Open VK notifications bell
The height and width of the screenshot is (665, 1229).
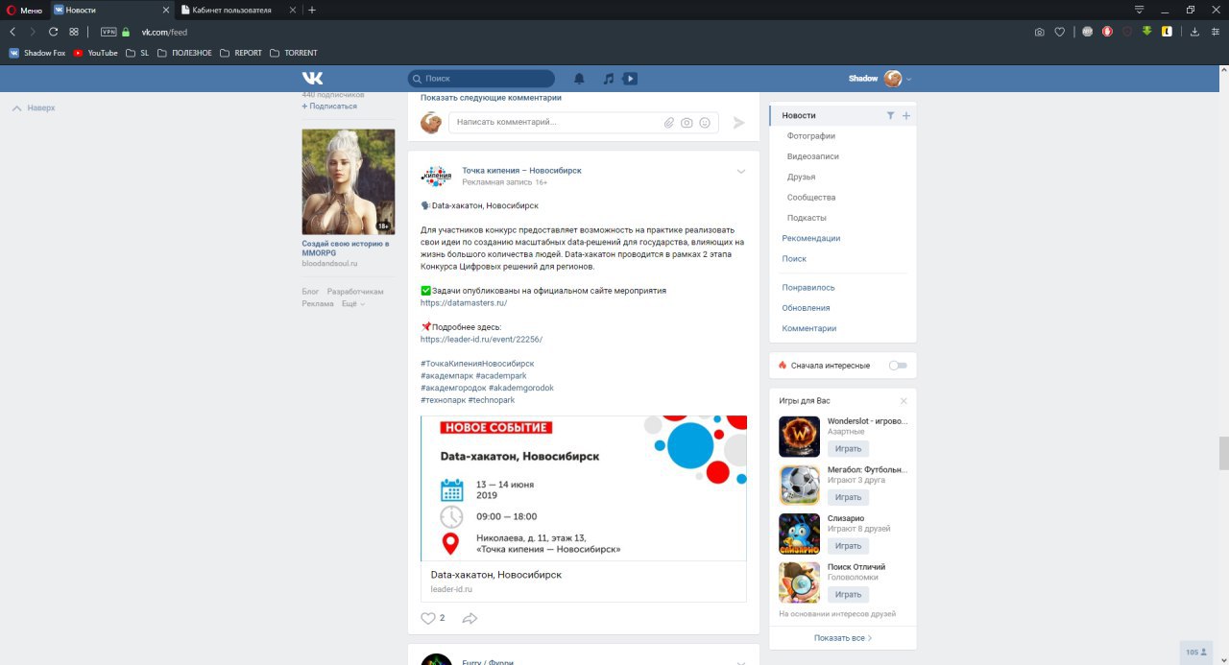[579, 79]
